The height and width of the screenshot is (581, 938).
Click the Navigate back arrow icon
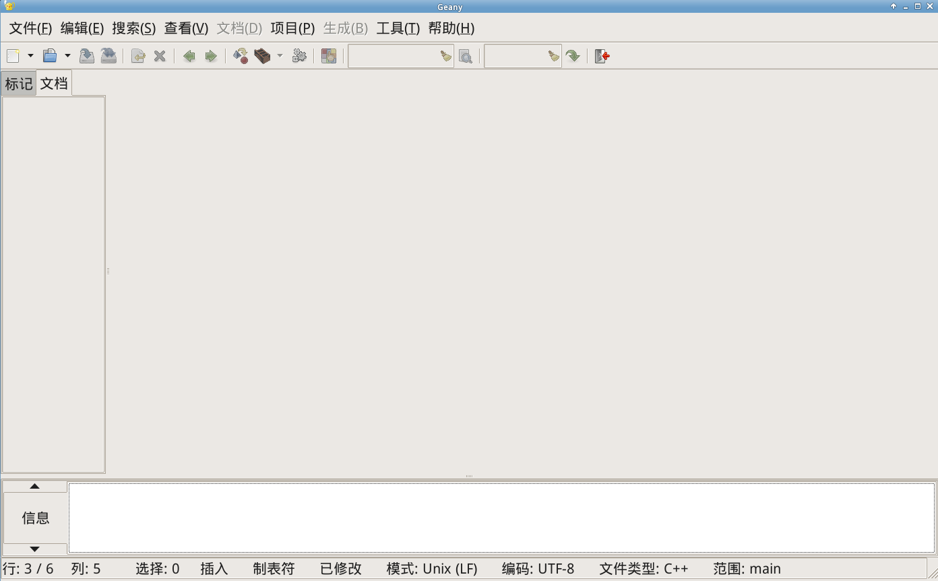[189, 56]
